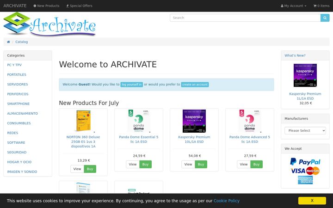This screenshot has width=333, height=208.
Task: Click the American Express logo
Action: tap(305, 180)
